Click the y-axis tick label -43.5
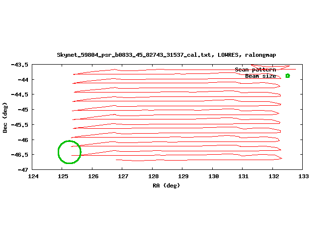 pyautogui.click(x=20, y=65)
